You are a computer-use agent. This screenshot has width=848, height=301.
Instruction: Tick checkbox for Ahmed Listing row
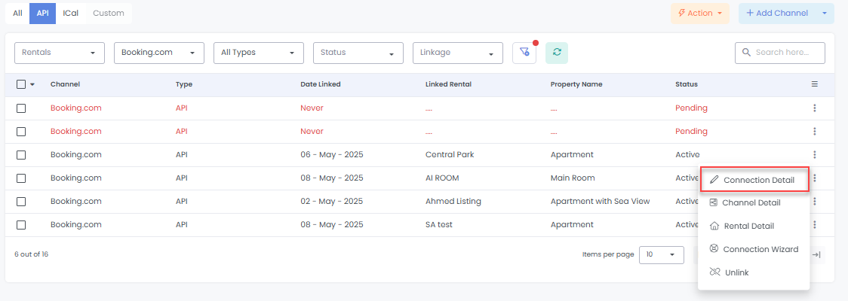coord(21,201)
